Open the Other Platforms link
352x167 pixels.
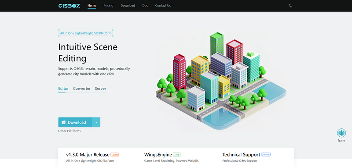pyautogui.click(x=70, y=131)
